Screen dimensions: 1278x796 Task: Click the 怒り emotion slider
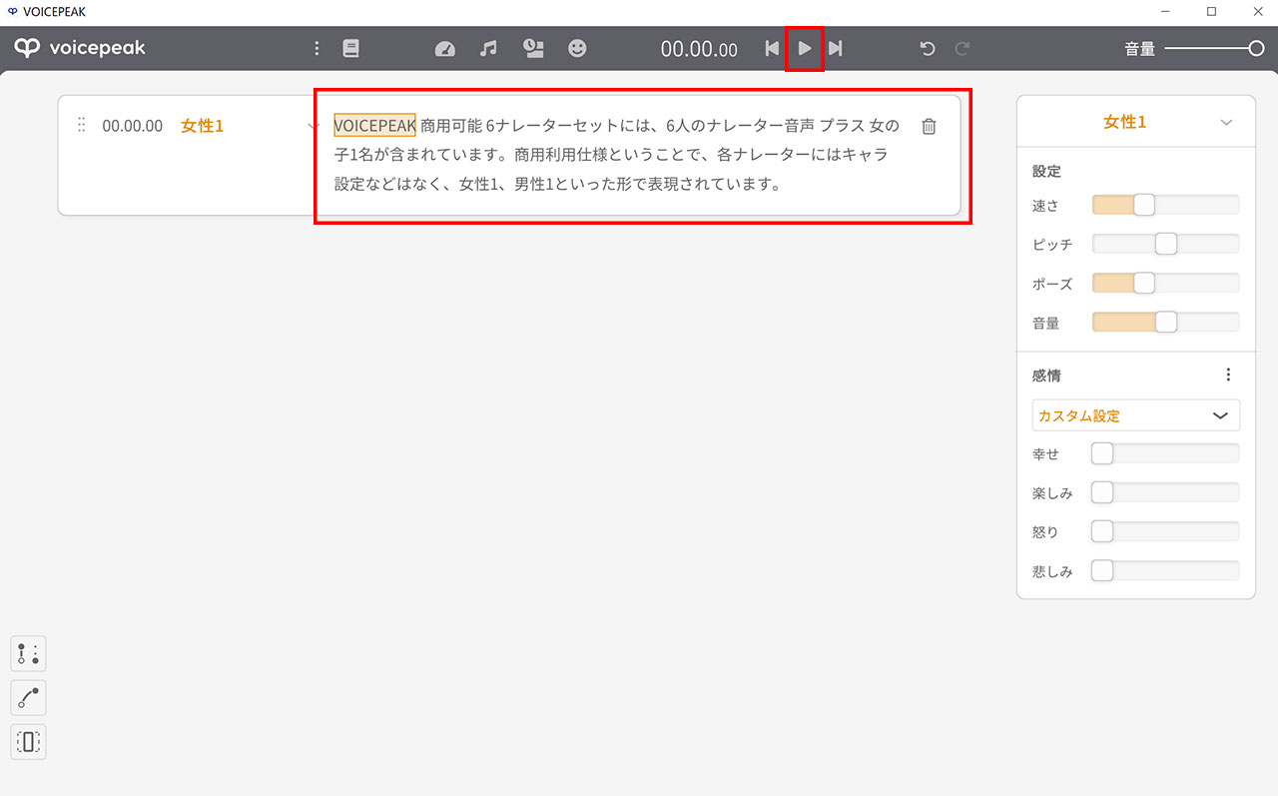[x=1165, y=531]
